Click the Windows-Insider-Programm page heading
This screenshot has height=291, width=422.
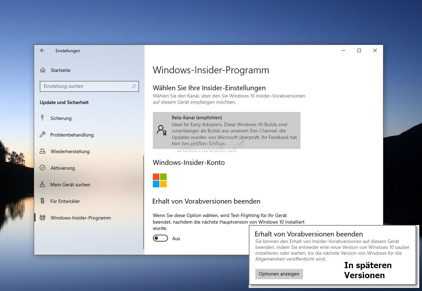[211, 70]
